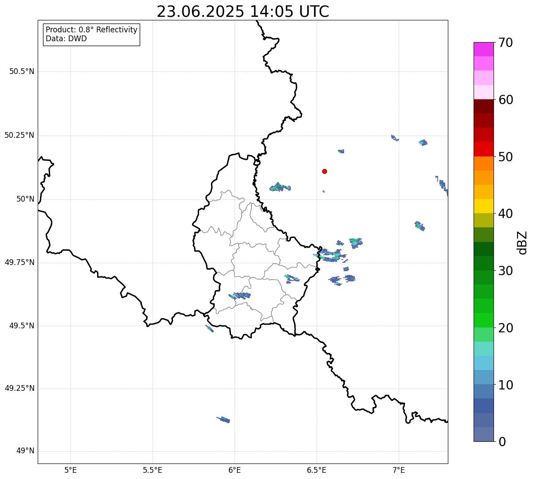Click the isolated echo near 49.1°N 5.9°E

[x=223, y=419]
